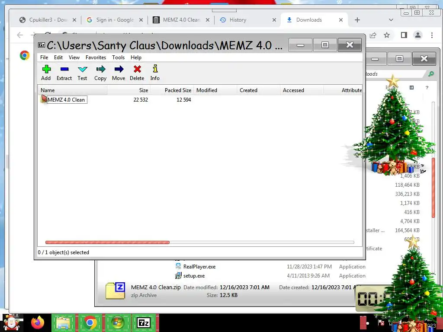The width and height of the screenshot is (443, 332).
Task: Click the Add button in 7-Zip toolbar
Action: (46, 73)
